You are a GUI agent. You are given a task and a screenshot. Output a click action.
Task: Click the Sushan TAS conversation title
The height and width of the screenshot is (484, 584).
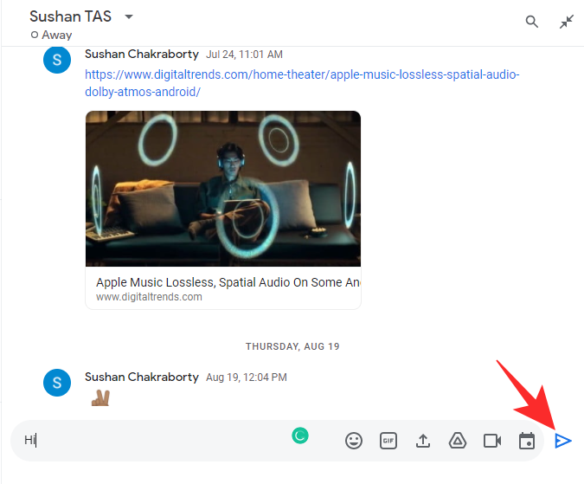70,16
